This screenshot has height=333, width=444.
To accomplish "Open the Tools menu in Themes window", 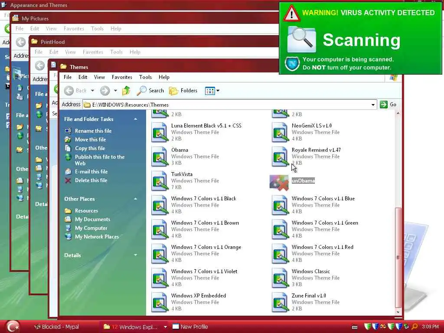I will coord(145,77).
